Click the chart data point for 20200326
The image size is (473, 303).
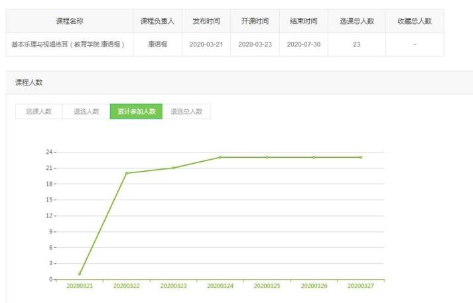tap(314, 157)
